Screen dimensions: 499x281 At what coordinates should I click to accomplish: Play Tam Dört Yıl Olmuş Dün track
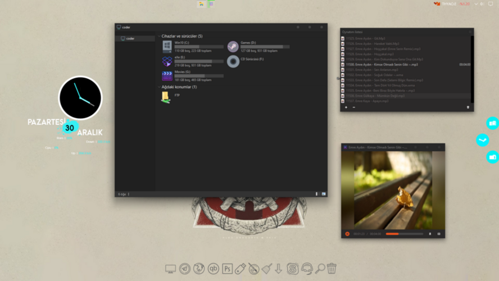click(406, 85)
